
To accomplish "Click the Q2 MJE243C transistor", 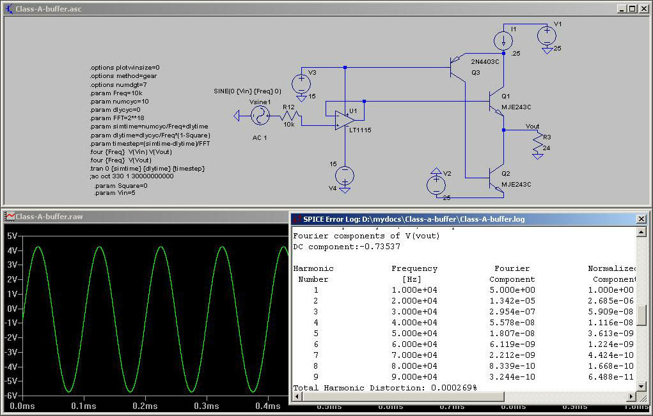I will 497,180.
